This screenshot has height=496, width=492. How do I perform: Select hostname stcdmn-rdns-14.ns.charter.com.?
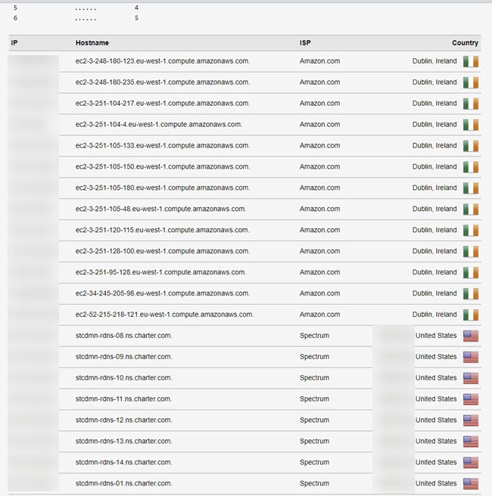coord(124,462)
